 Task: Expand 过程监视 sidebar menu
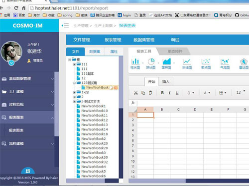pos(27,105)
